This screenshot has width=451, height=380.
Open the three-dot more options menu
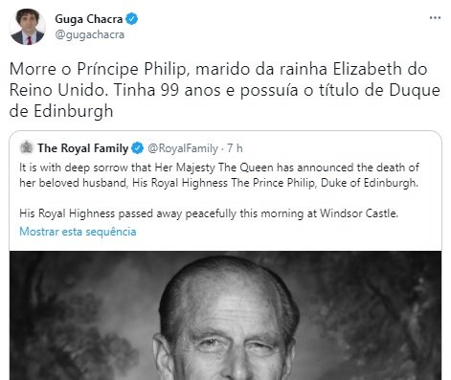[435, 18]
